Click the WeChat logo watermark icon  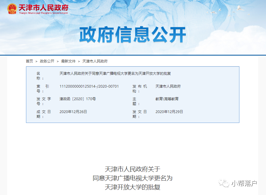pos(224,183)
